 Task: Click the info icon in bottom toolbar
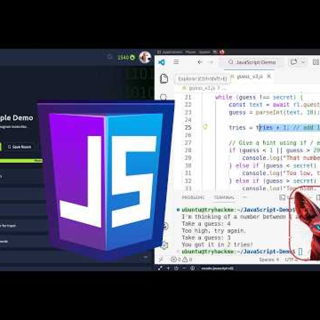192,268
